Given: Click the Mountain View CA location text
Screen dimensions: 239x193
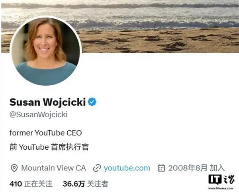Looking at the screenshot, I should coord(54,168).
